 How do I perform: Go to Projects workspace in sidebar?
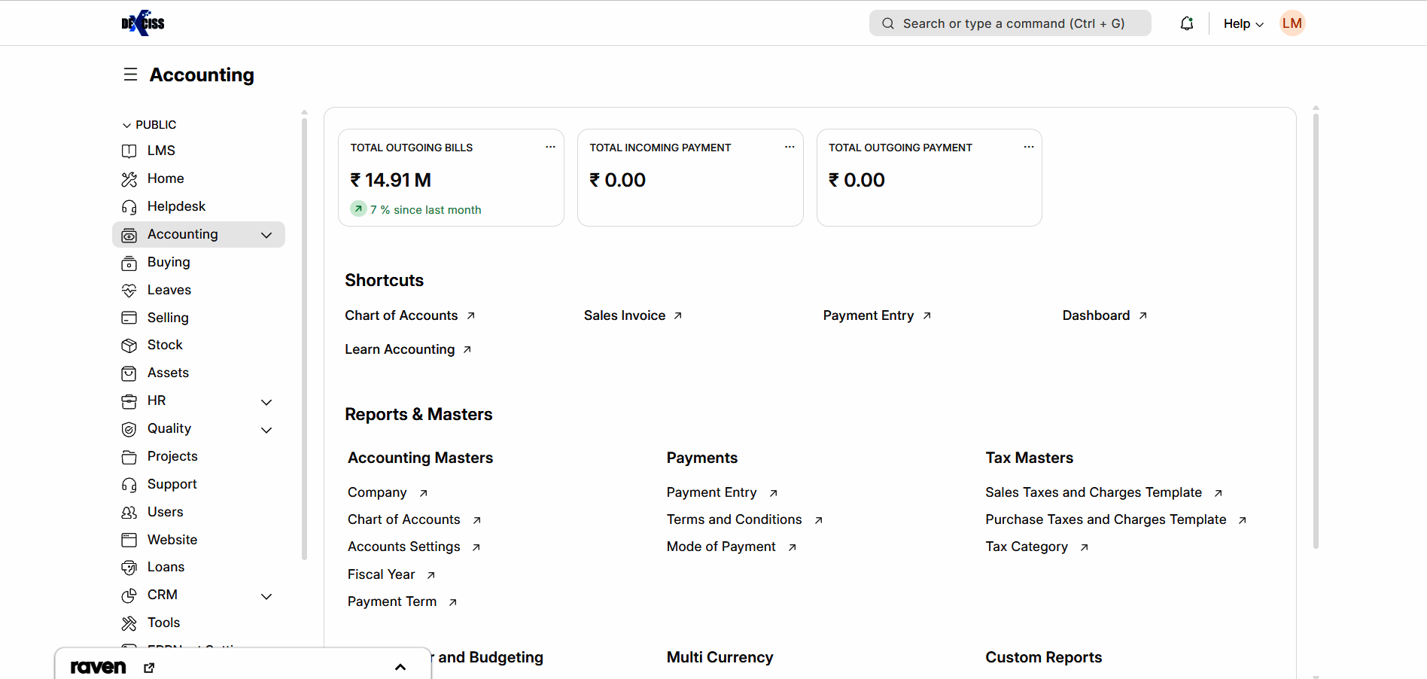(x=172, y=456)
